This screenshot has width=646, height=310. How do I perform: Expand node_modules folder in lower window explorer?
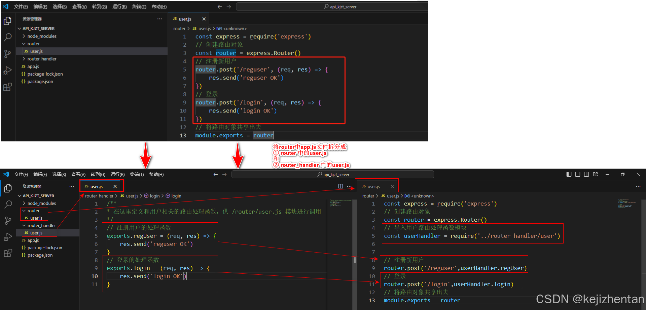point(24,203)
